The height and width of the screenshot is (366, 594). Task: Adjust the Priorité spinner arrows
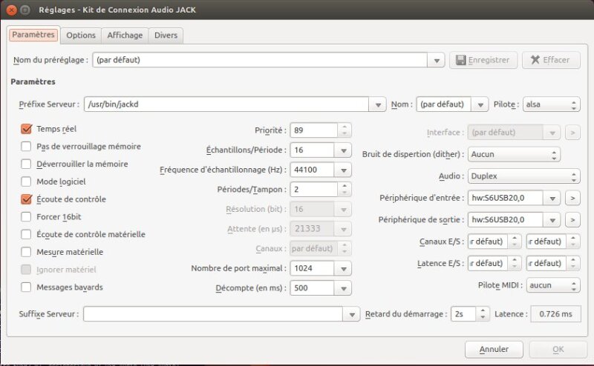pos(345,130)
